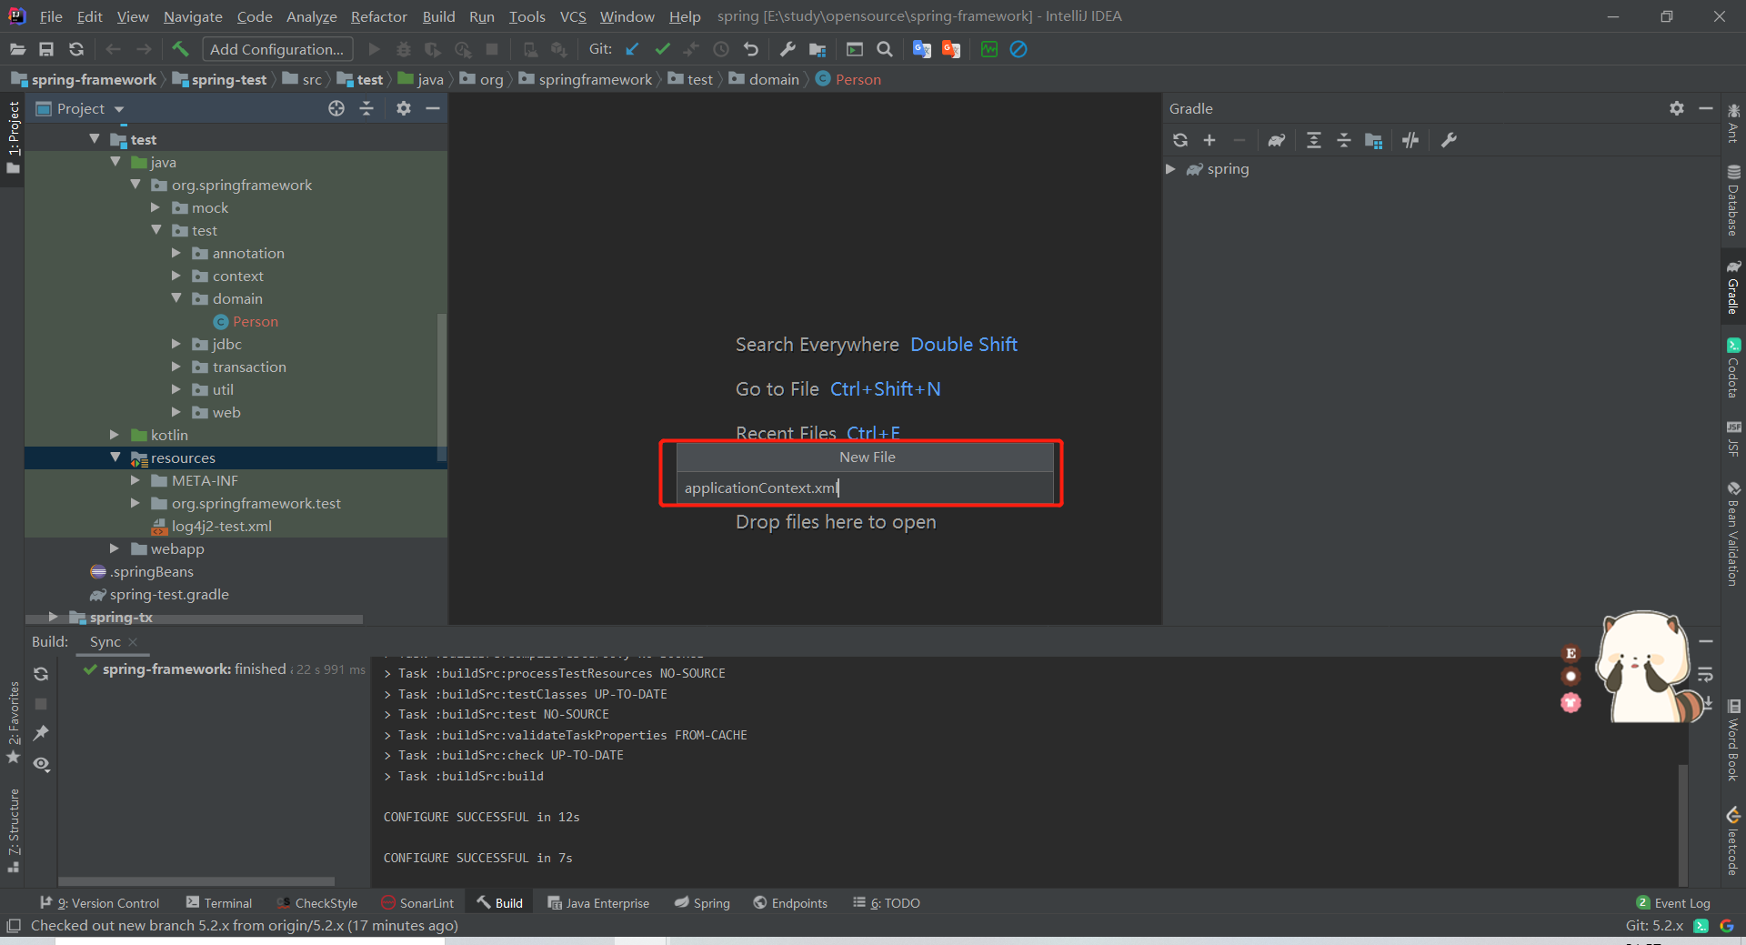The image size is (1746, 945).
Task: Toggle Gradle Offline Mode icon
Action: click(x=1410, y=140)
